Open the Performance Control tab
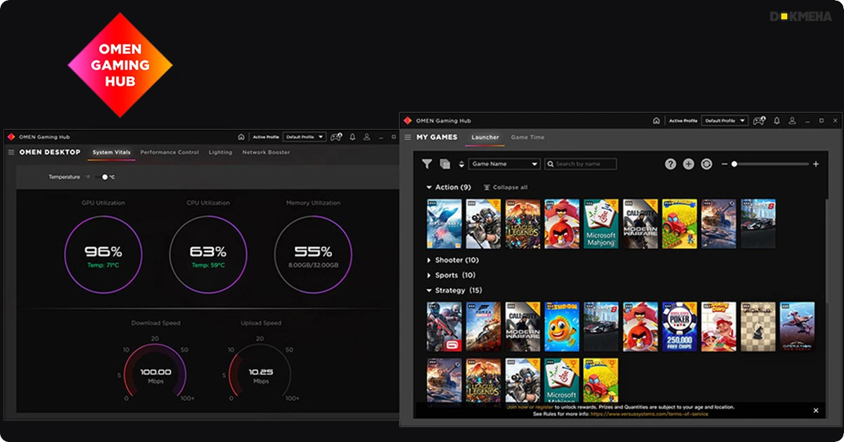844x442 pixels. click(170, 152)
